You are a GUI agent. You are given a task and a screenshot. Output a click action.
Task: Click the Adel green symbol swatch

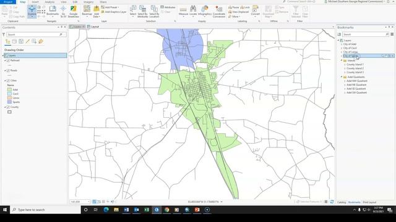click(x=9, y=89)
